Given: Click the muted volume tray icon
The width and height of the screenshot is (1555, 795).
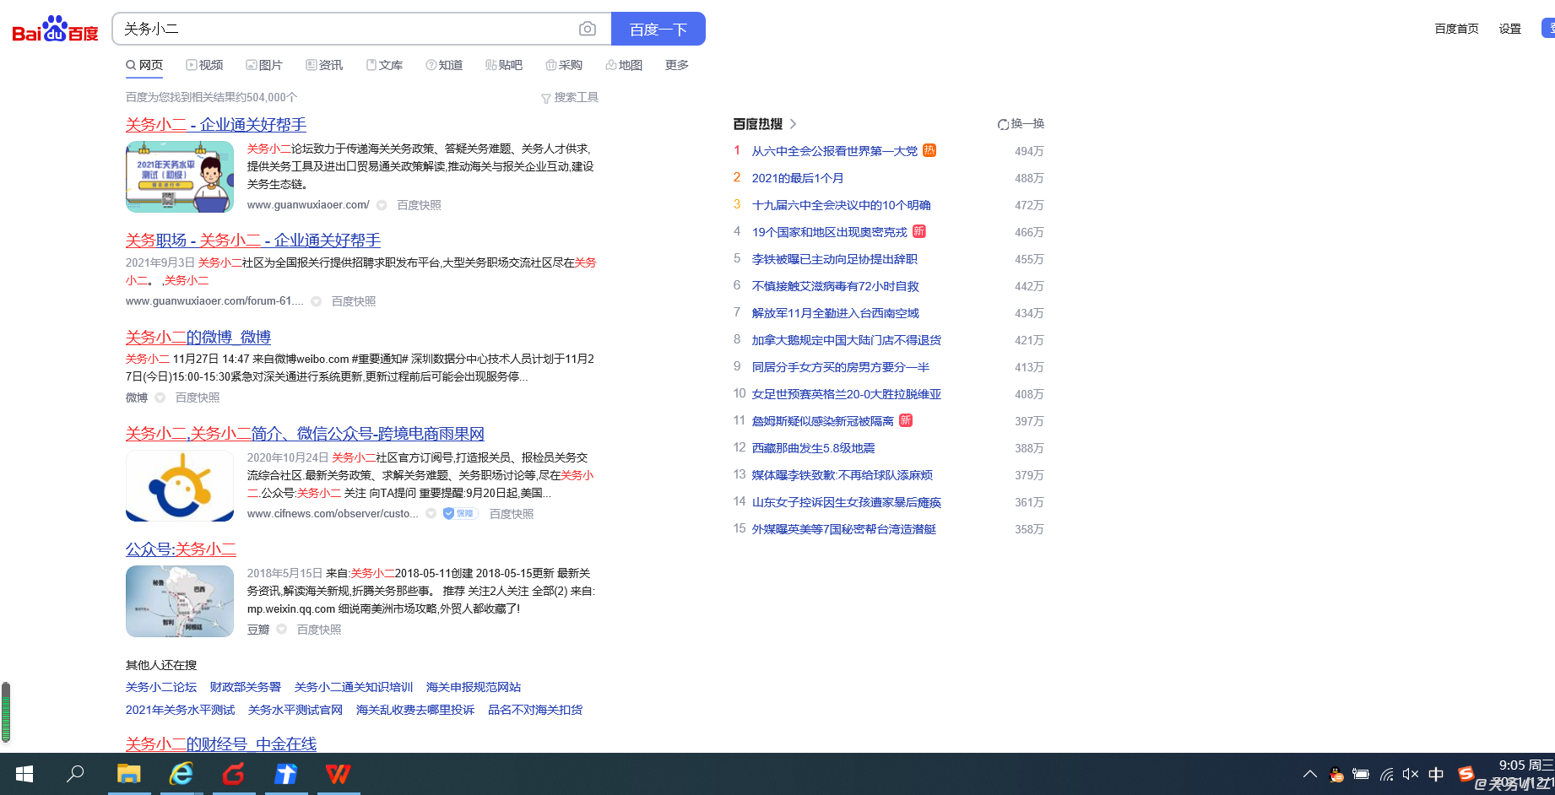Looking at the screenshot, I should pyautogui.click(x=1411, y=774).
